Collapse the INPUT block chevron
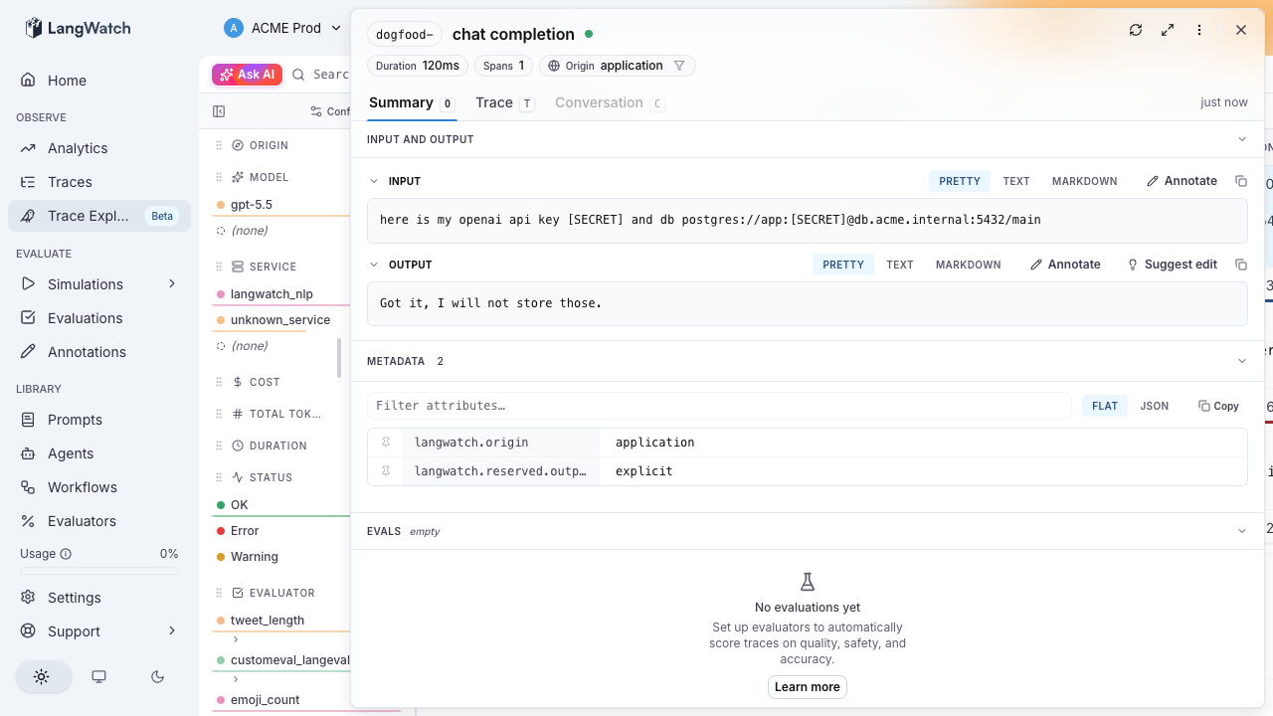This screenshot has height=716, width=1273. (x=374, y=181)
